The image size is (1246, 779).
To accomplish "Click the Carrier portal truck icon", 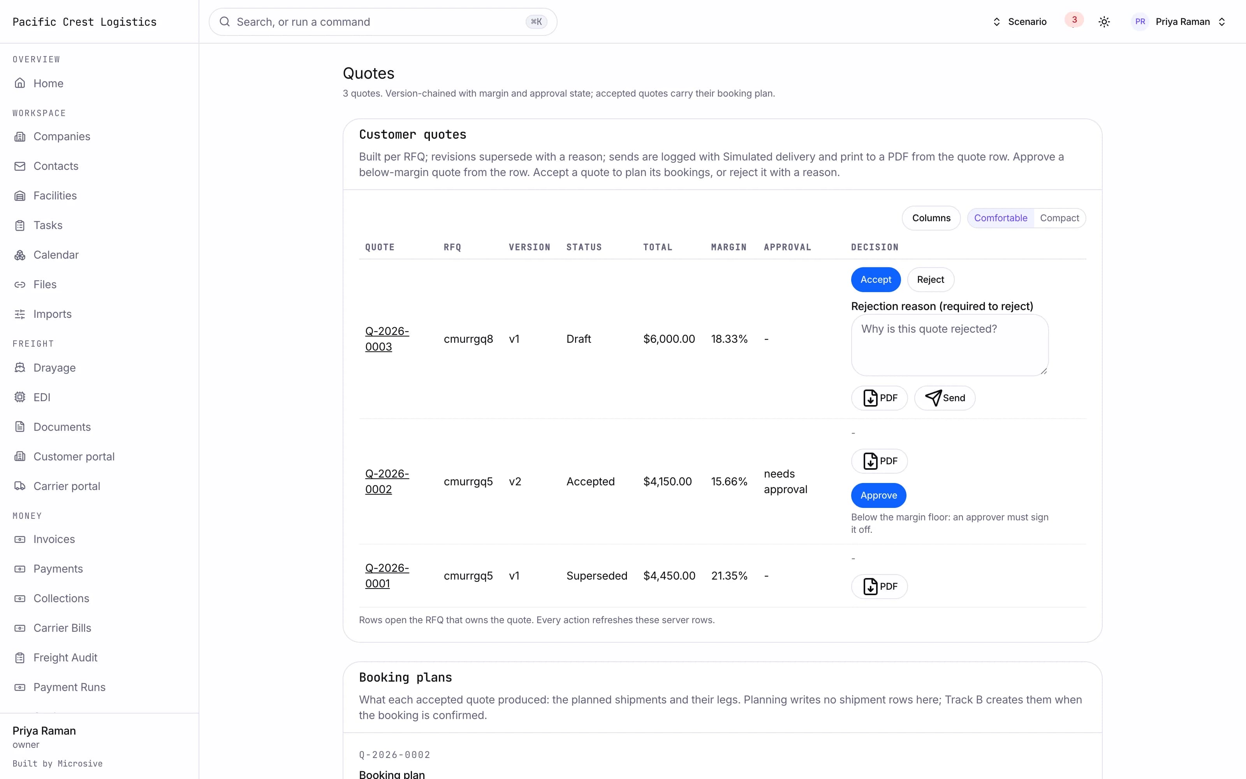I will click(19, 486).
